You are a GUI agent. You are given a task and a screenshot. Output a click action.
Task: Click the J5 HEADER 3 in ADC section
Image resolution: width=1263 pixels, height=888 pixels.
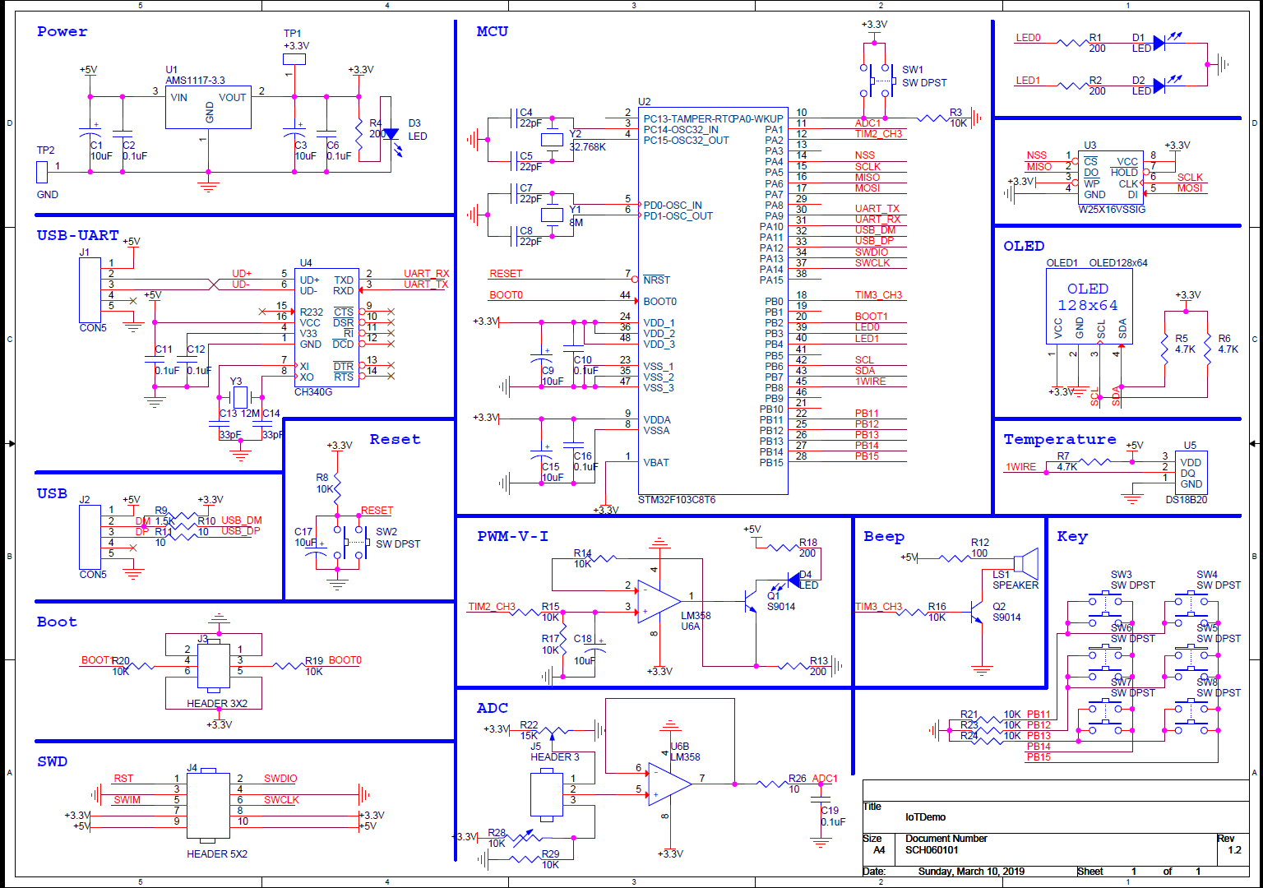point(547,794)
